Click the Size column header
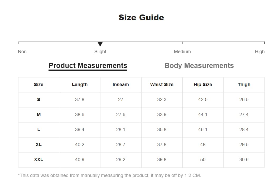275x196 pixels. 38,85
